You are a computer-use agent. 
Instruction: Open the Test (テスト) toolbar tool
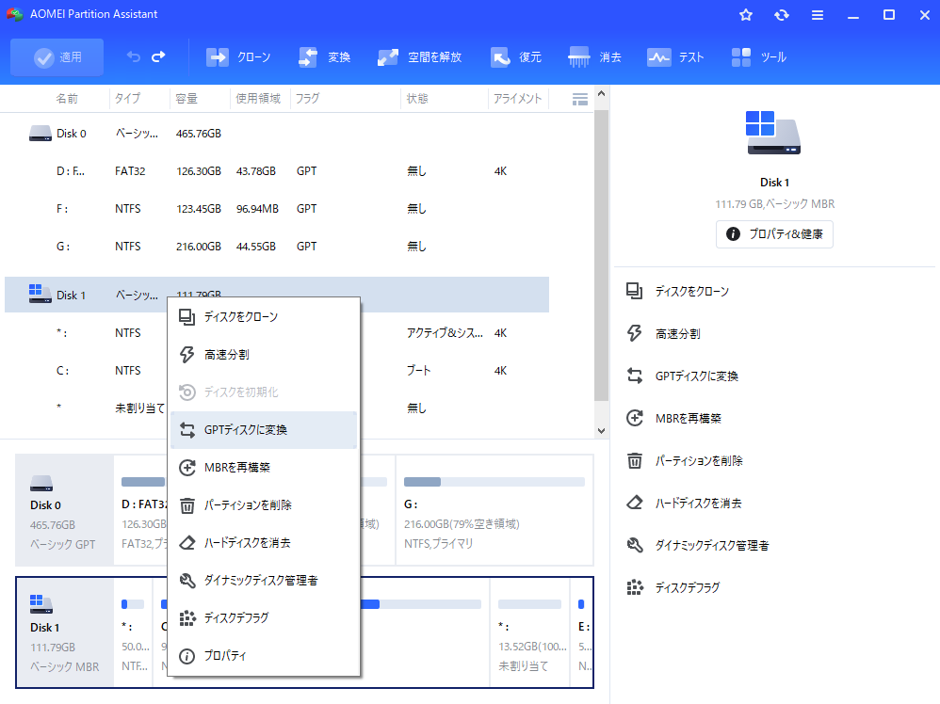658,57
